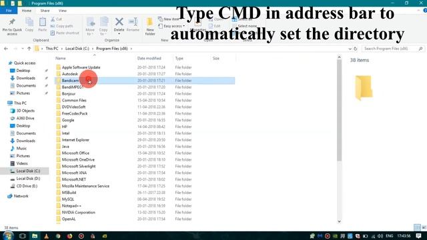Image resolution: width=427 pixels, height=240 pixels.
Task: Click This PC breadcrumb
Action: pyautogui.click(x=52, y=49)
